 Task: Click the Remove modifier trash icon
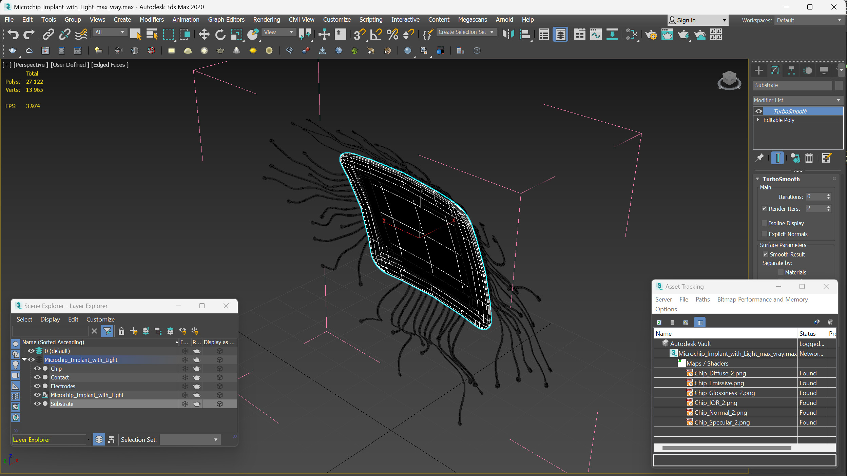[809, 158]
